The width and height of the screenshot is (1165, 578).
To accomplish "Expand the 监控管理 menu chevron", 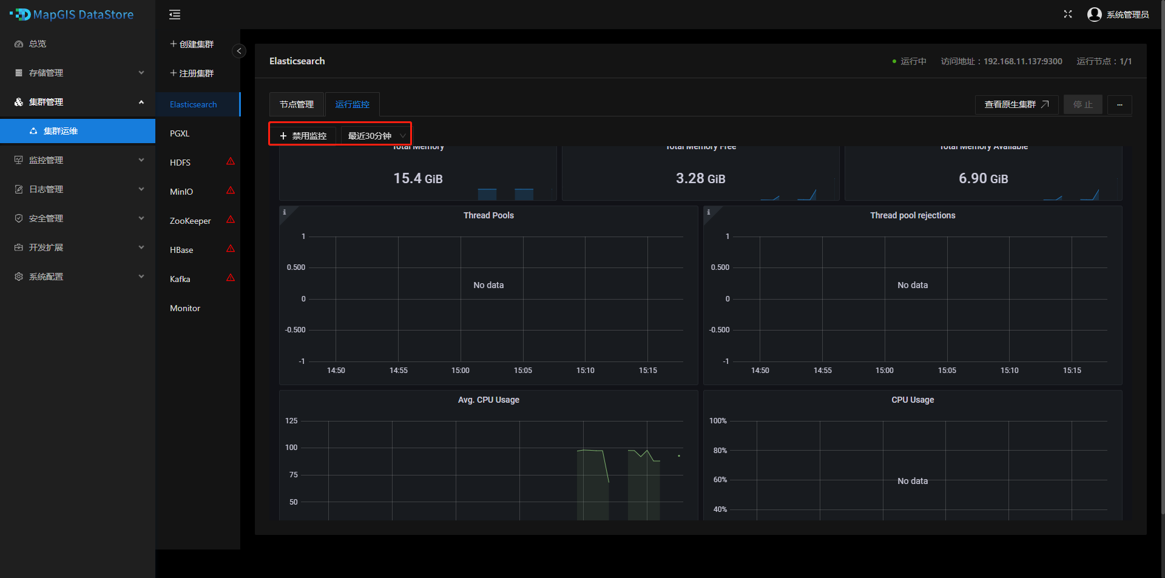I will [x=141, y=160].
